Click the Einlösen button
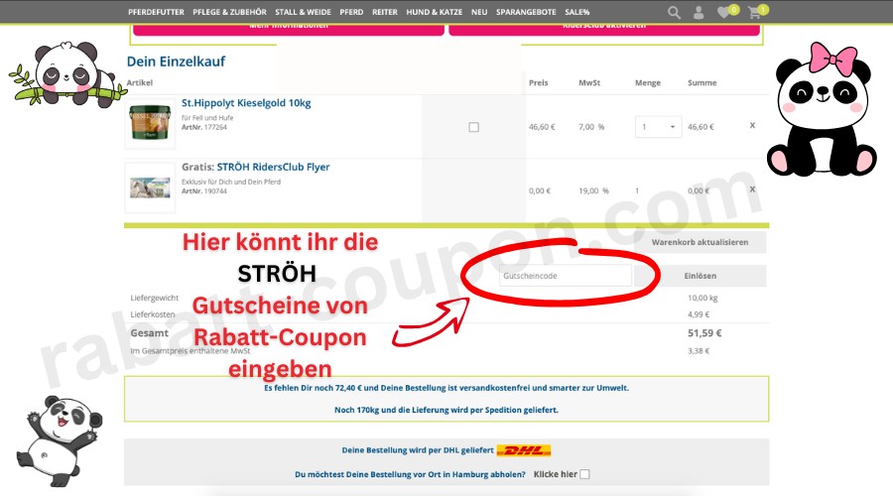893x496 pixels. [x=700, y=276]
